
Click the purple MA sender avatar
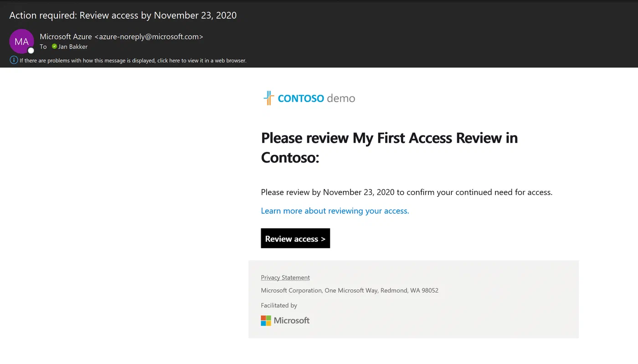[21, 41]
